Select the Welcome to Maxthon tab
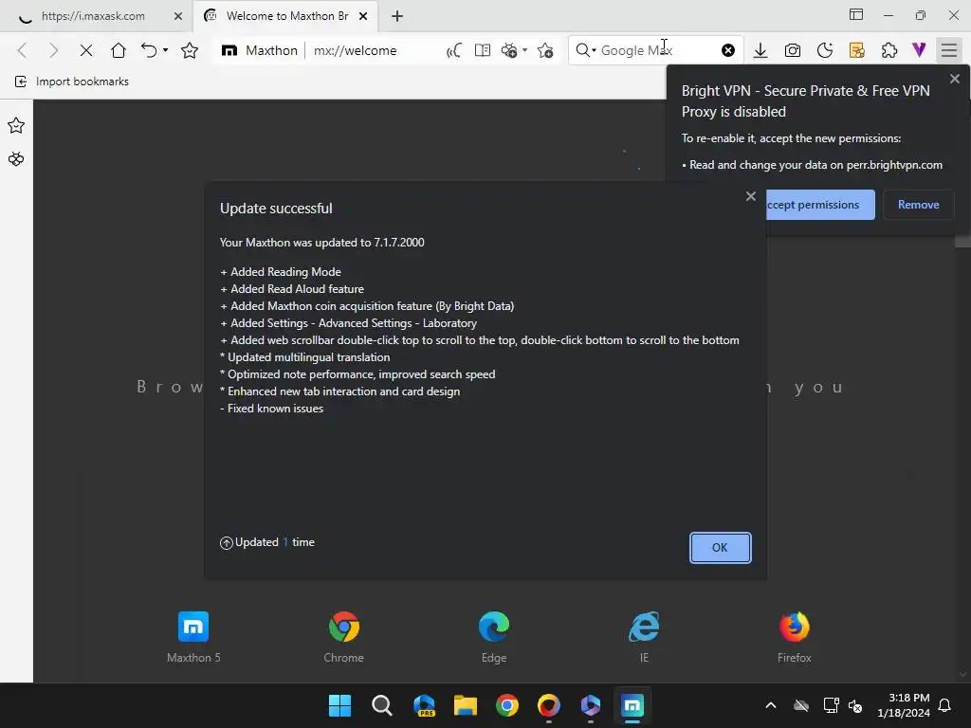The width and height of the screenshot is (971, 728). pos(286,16)
